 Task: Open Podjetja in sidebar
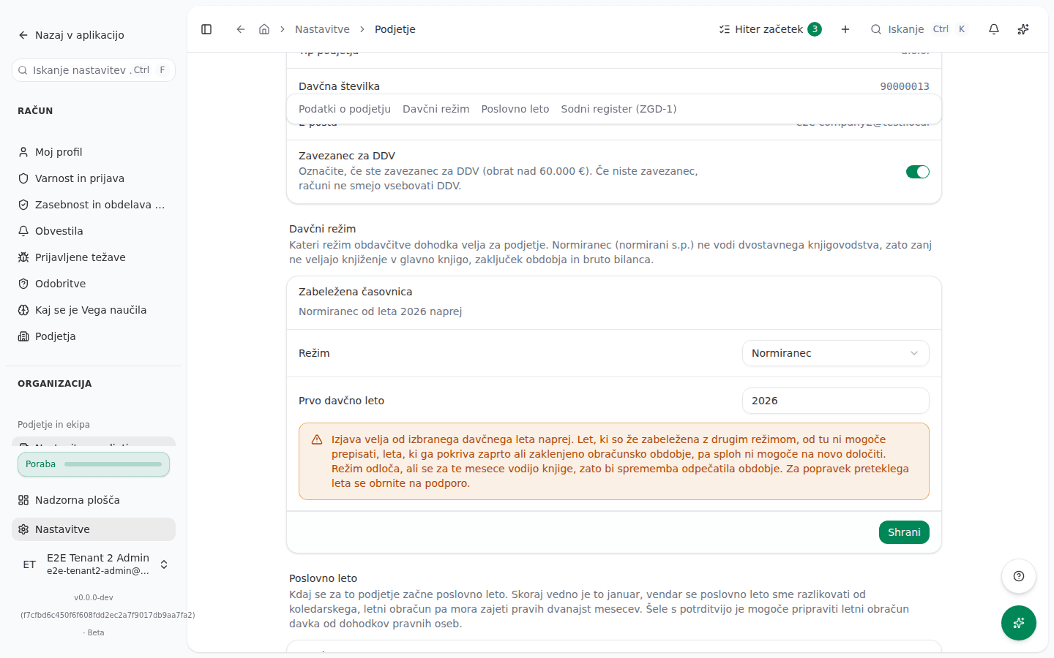pyautogui.click(x=94, y=336)
